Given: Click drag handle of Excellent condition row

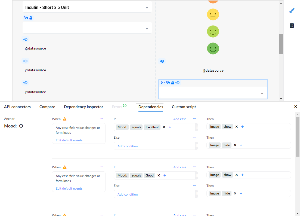Looking at the screenshot, I should tap(196, 127).
